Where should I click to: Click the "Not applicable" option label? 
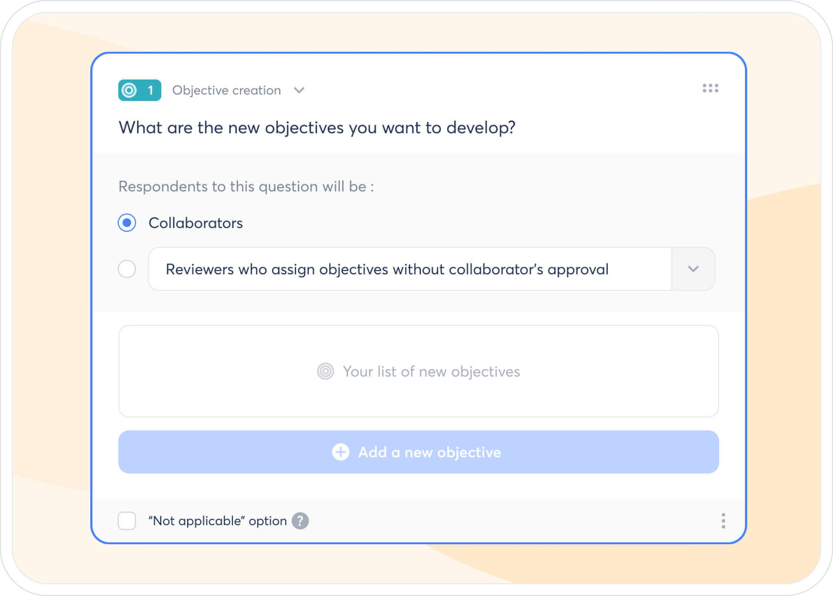[217, 521]
